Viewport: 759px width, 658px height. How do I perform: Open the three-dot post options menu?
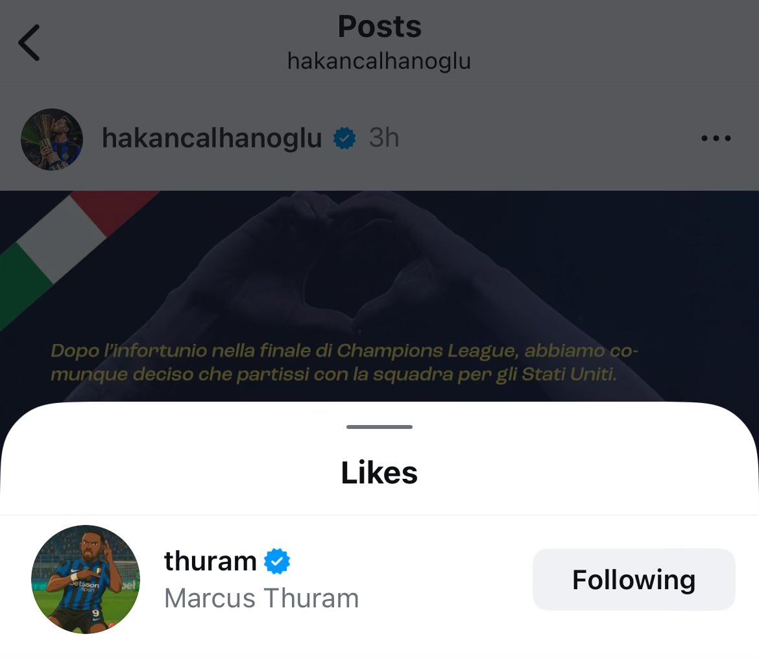(x=716, y=138)
